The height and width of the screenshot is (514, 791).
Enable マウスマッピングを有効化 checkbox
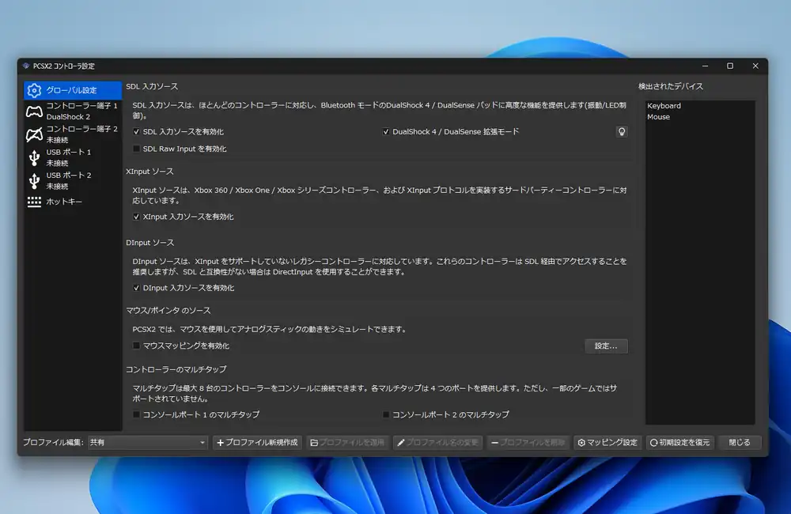(136, 346)
